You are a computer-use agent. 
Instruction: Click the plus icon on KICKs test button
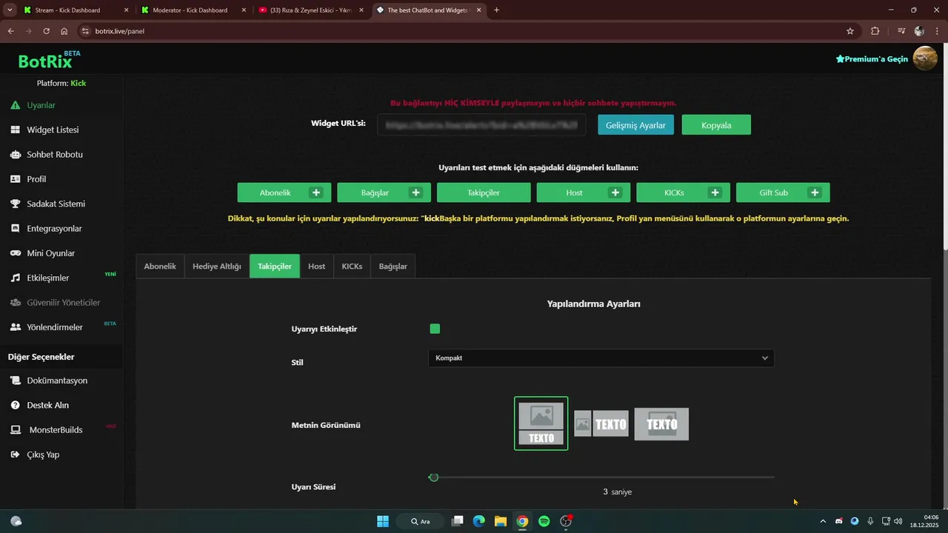[715, 192]
